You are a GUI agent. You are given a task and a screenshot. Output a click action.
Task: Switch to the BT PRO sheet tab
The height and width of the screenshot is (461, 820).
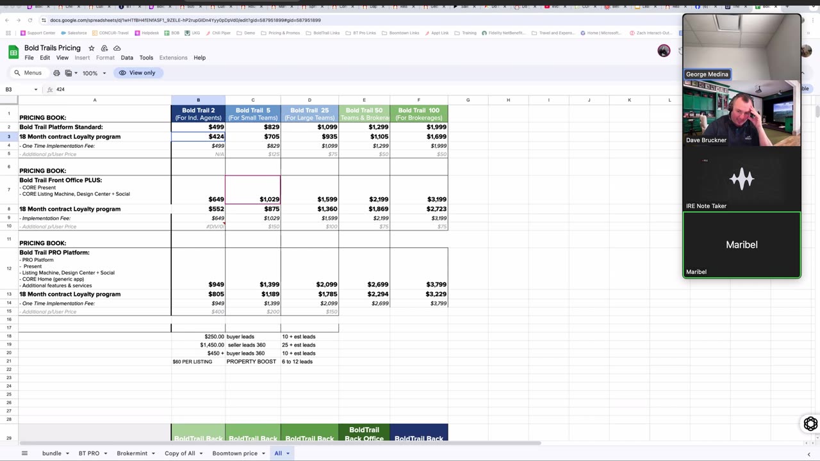point(89,453)
